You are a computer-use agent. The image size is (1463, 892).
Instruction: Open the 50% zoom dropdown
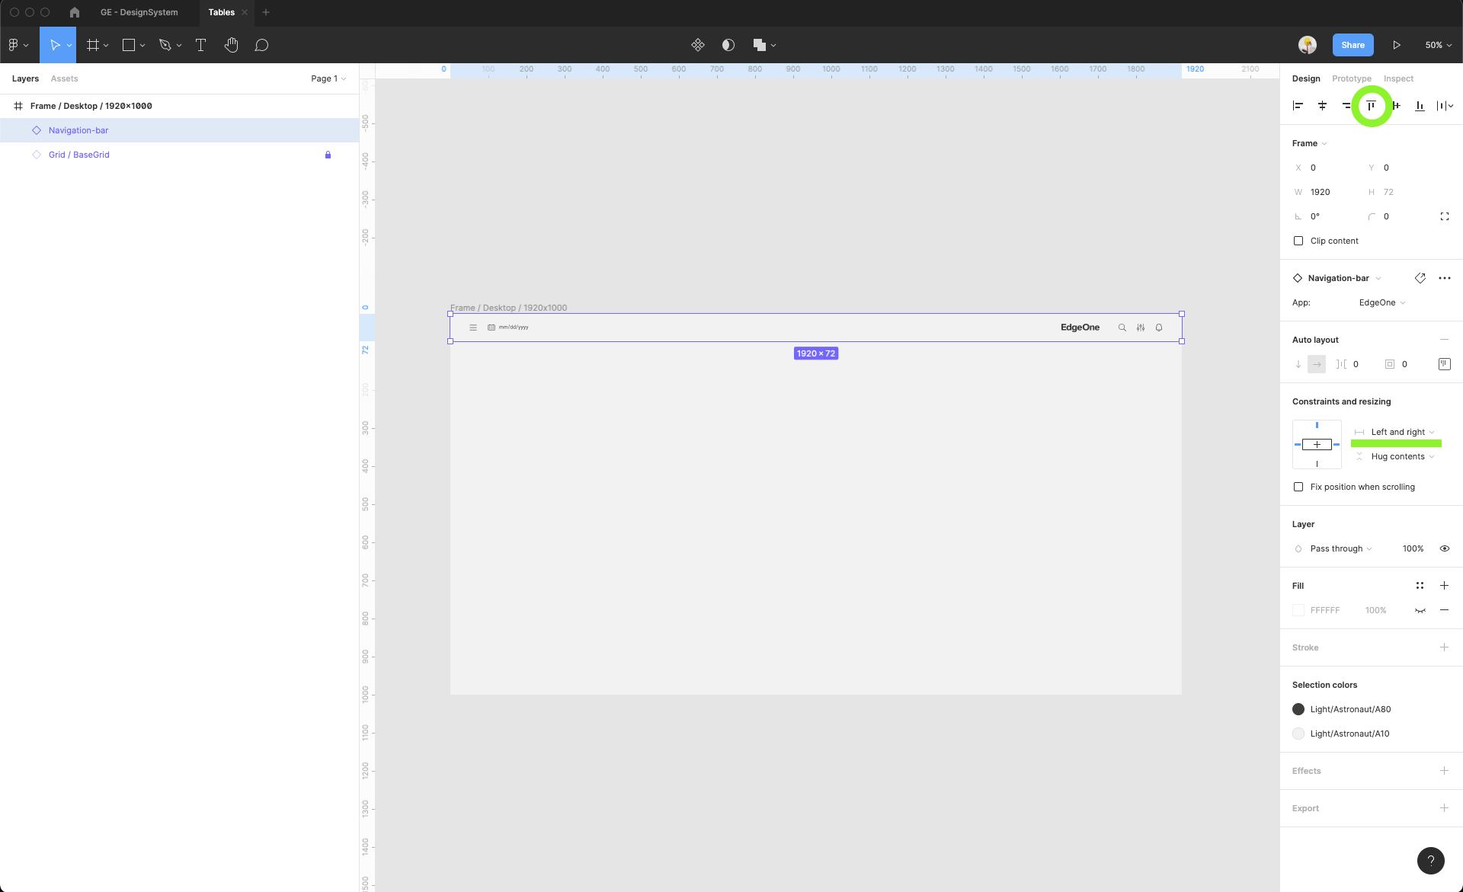[x=1438, y=45]
